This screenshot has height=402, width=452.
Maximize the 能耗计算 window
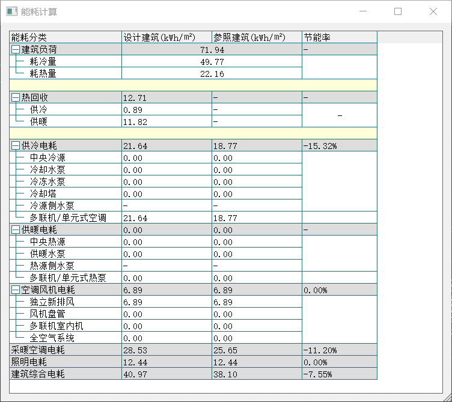(x=398, y=11)
